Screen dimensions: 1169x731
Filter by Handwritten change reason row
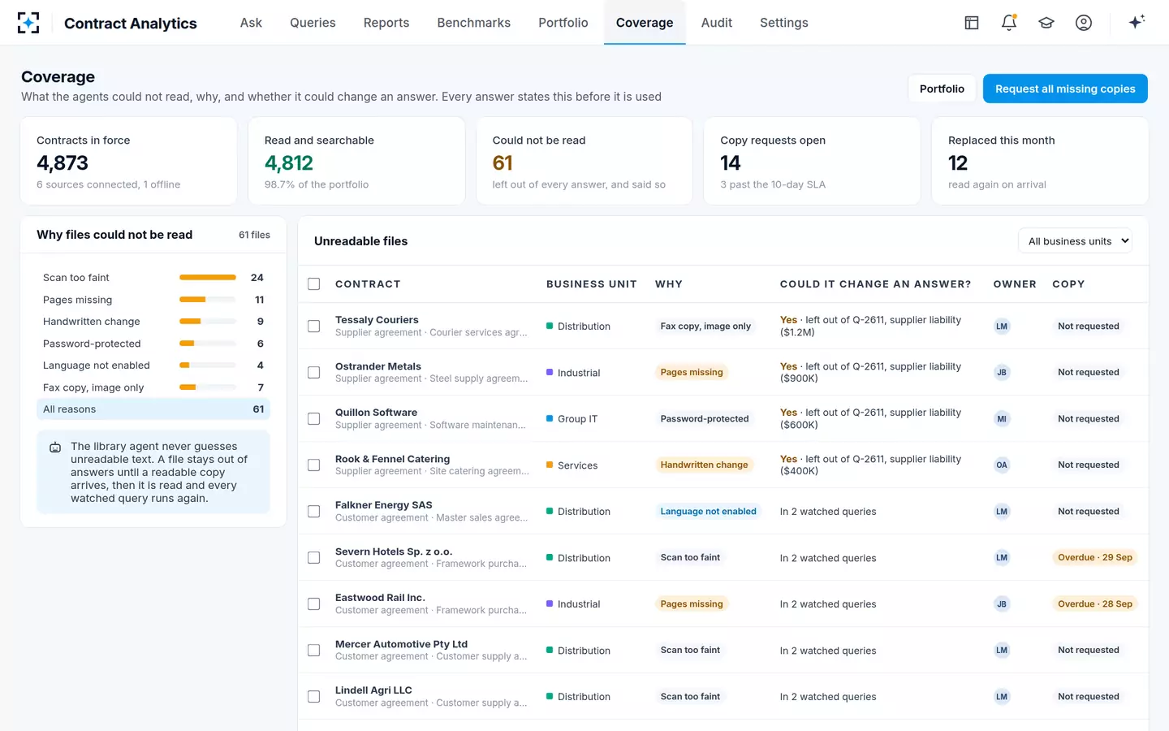(153, 322)
